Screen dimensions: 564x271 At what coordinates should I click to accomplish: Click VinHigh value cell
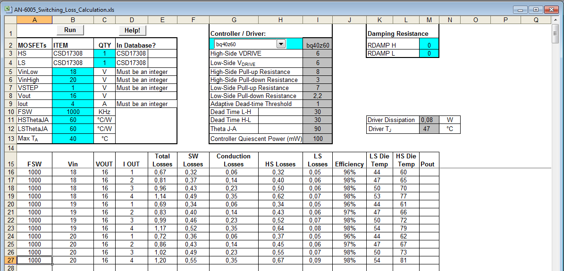click(x=73, y=80)
